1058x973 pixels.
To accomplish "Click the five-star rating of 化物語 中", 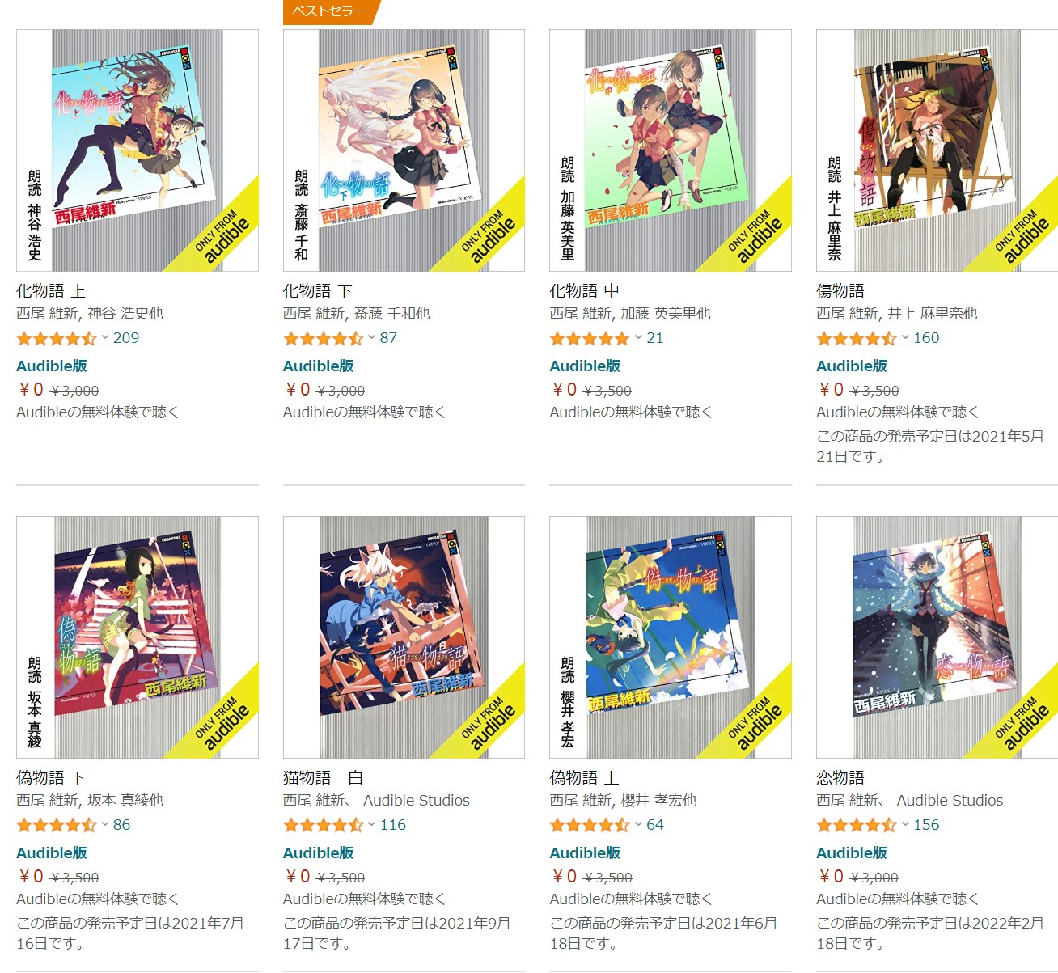I will tap(589, 338).
